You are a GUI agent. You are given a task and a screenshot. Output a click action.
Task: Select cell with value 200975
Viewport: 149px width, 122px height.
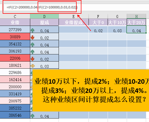(15, 101)
